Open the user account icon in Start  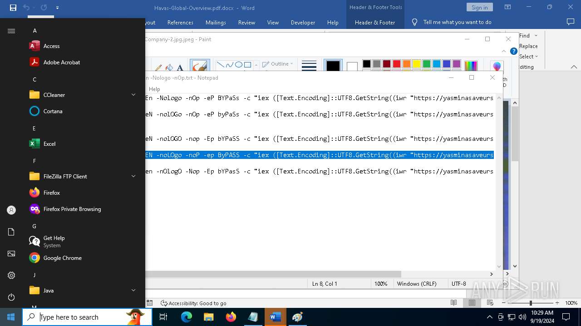(x=11, y=210)
